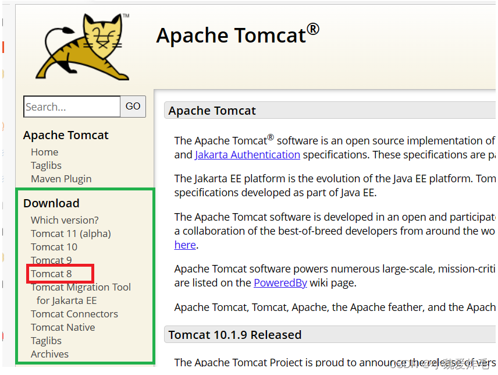Select the highlighted Tomcat 8 link
The image size is (498, 375).
(x=51, y=274)
